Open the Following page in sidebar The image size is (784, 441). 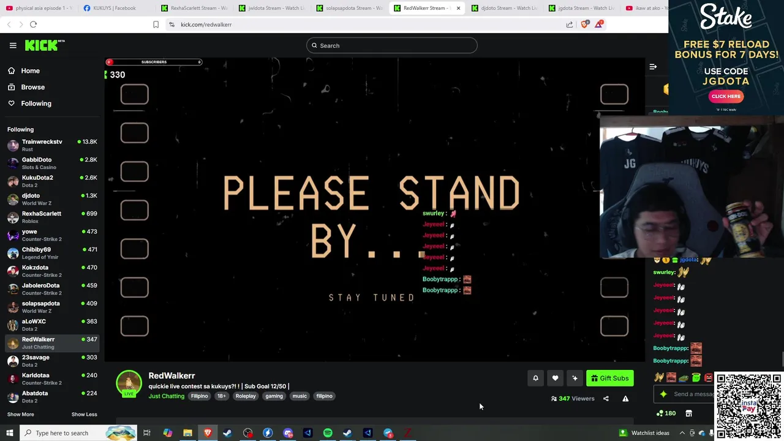coord(36,104)
